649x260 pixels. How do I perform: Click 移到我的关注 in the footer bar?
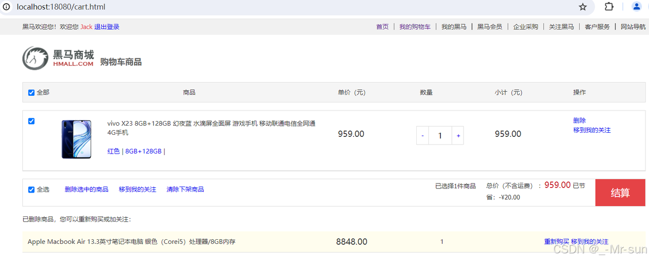[x=137, y=190]
